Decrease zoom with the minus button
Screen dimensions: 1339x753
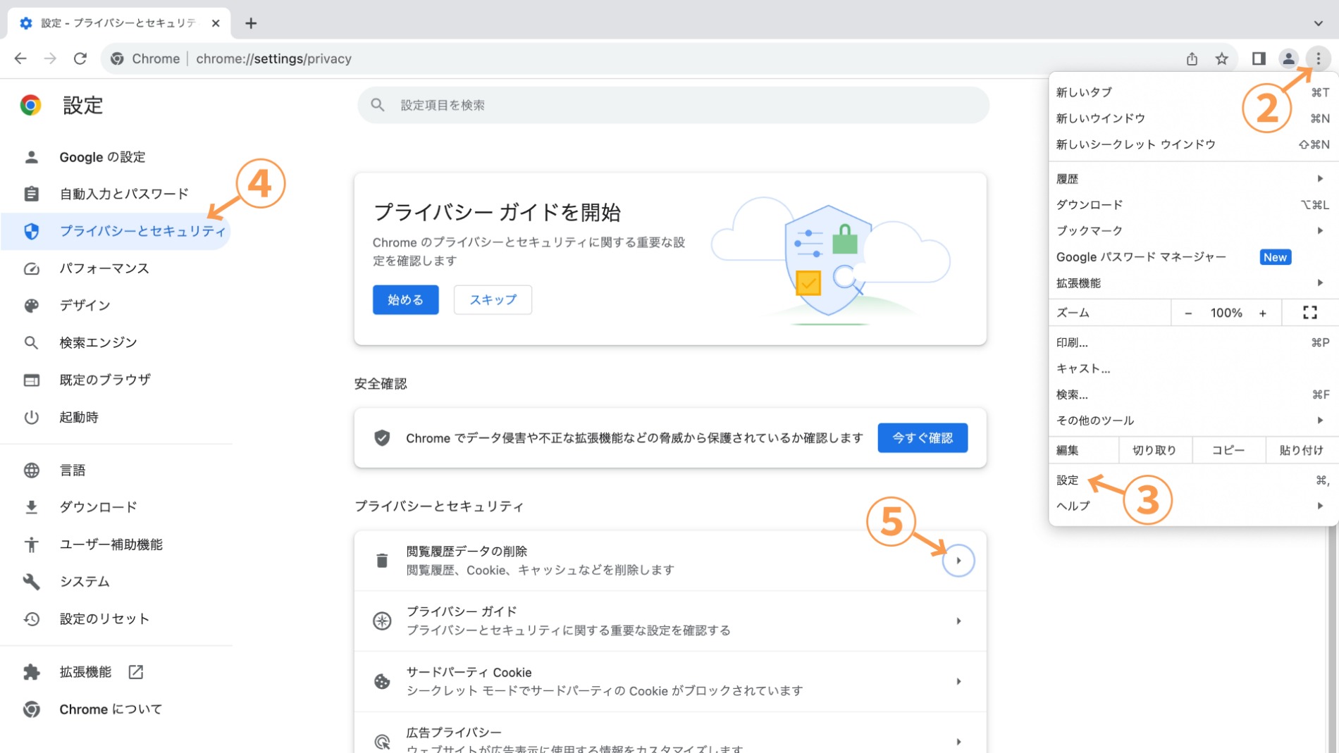pyautogui.click(x=1188, y=313)
